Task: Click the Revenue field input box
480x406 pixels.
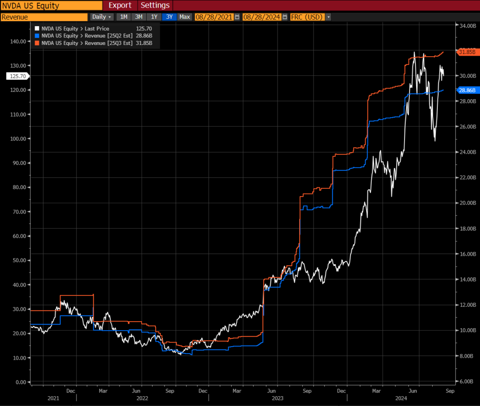Action: point(44,17)
